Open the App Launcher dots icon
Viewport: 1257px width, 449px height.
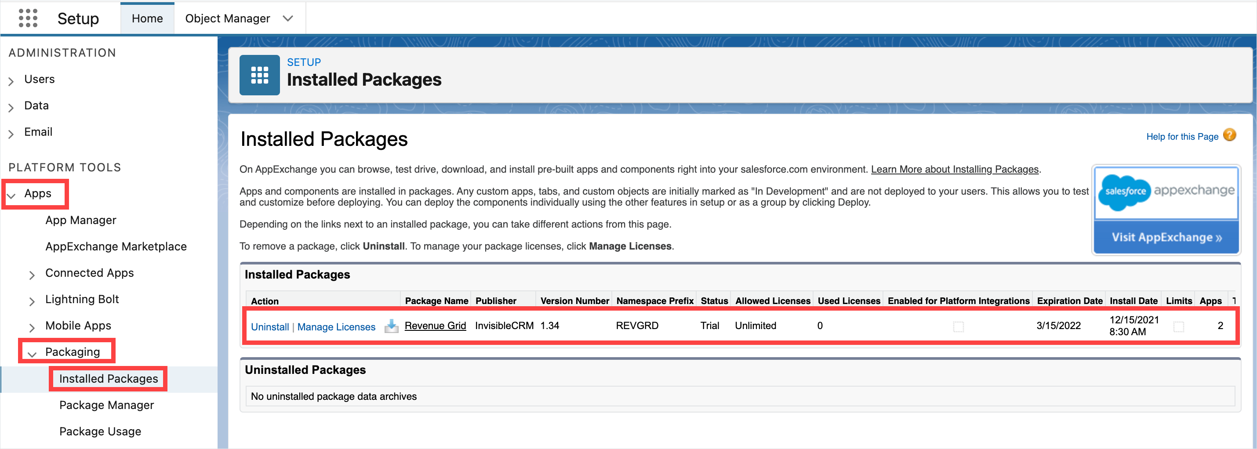(28, 18)
